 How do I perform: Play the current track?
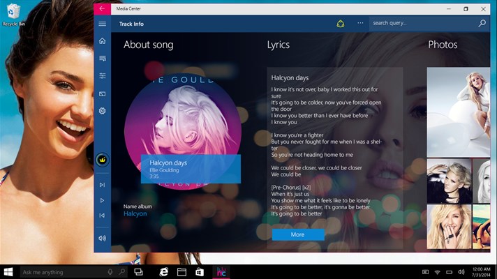tap(102, 200)
